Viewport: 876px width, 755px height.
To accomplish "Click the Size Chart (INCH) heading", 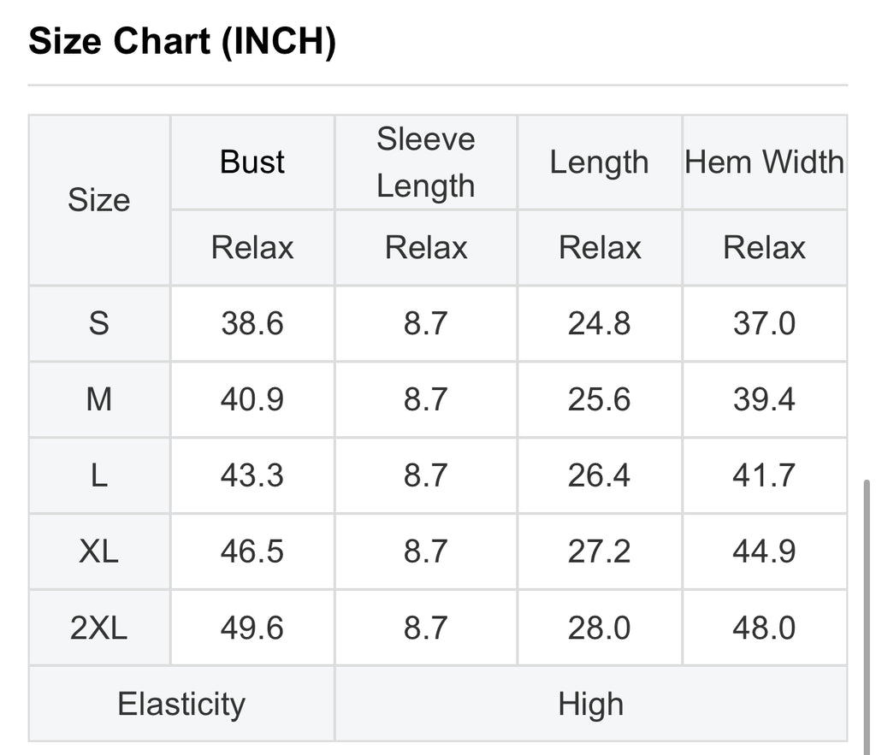I will [182, 41].
